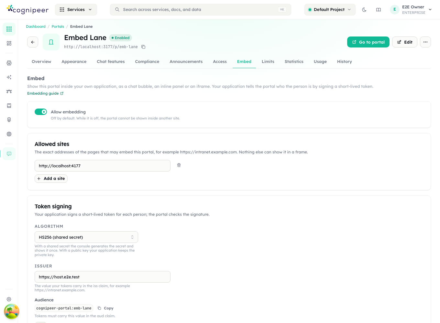The width and height of the screenshot is (440, 323).
Task: Click Add a site button
Action: click(x=51, y=179)
